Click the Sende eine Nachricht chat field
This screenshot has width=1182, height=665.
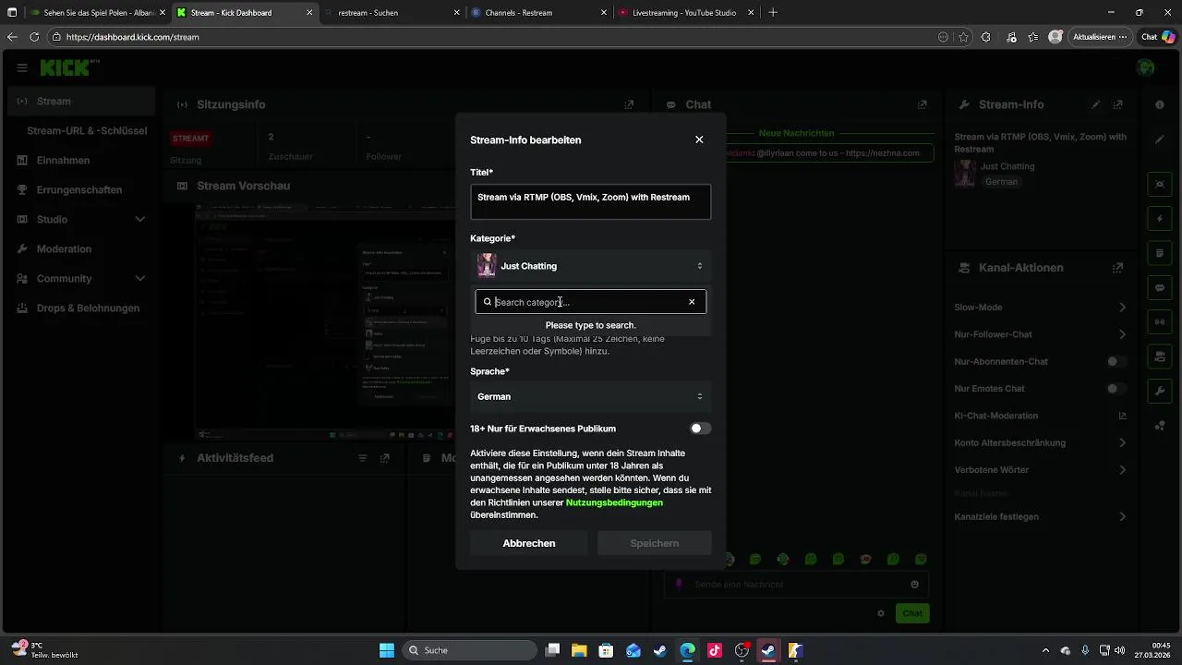pos(796,585)
